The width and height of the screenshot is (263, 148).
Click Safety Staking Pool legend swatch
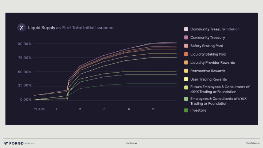pos(186,46)
